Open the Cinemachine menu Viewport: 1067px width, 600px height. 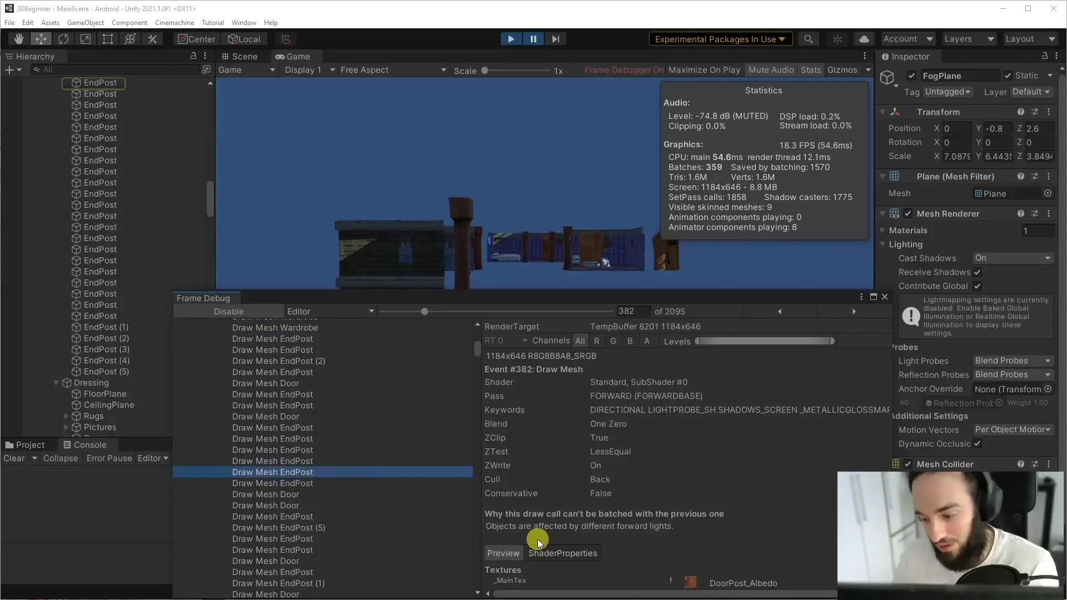[x=174, y=23]
